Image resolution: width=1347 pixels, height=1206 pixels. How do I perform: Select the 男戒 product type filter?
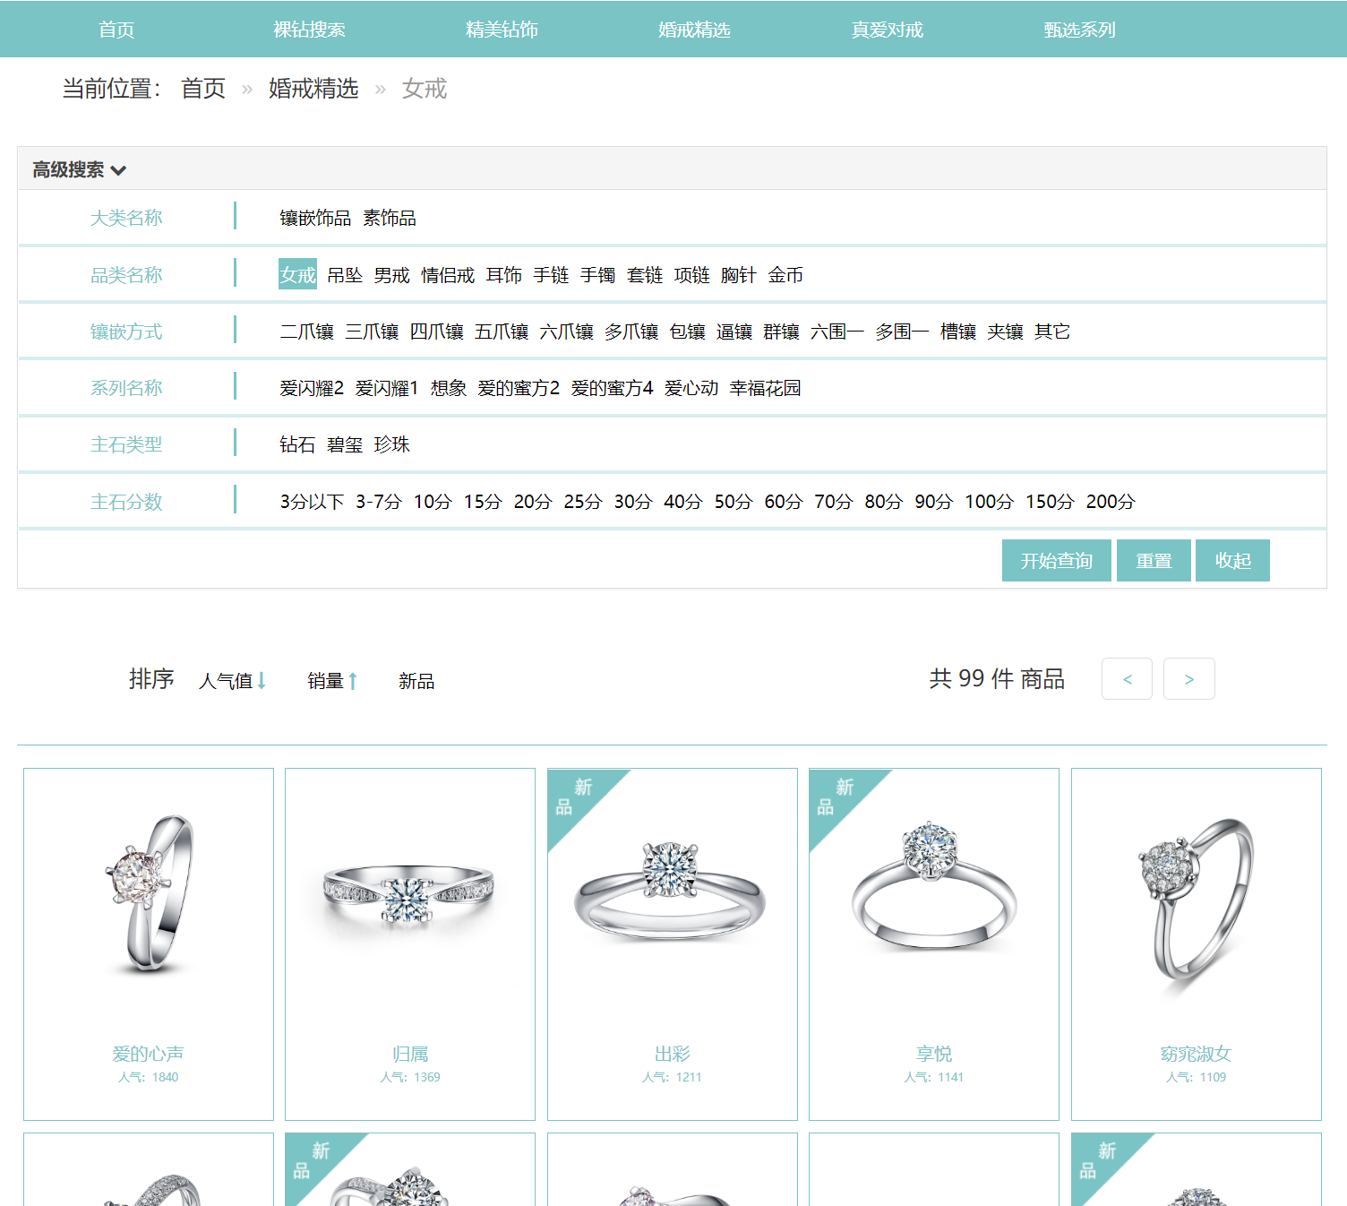pos(391,275)
